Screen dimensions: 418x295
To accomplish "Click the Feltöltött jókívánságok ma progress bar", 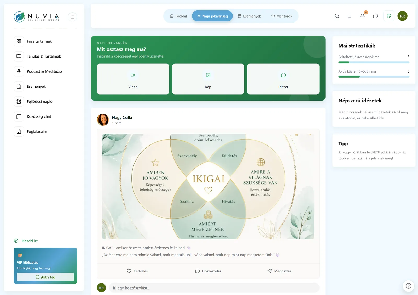I will [x=374, y=62].
